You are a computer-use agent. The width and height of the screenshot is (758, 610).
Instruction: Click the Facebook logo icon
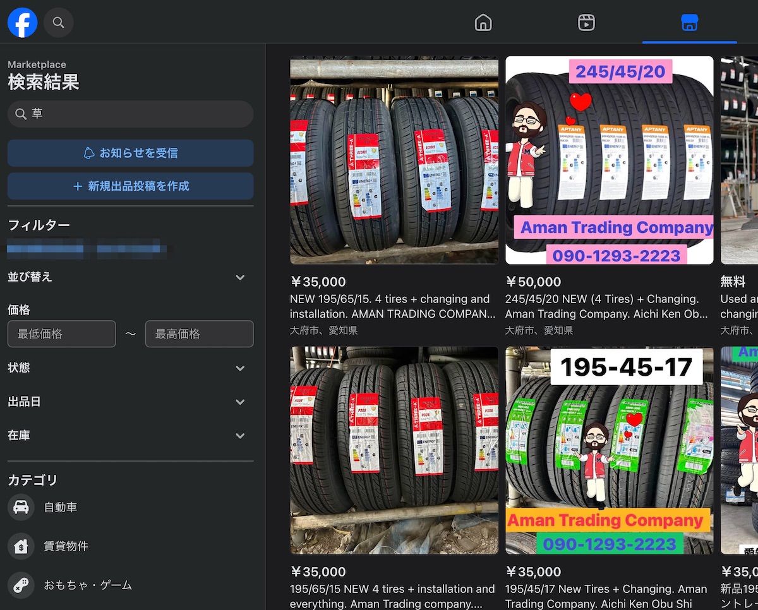tap(23, 23)
